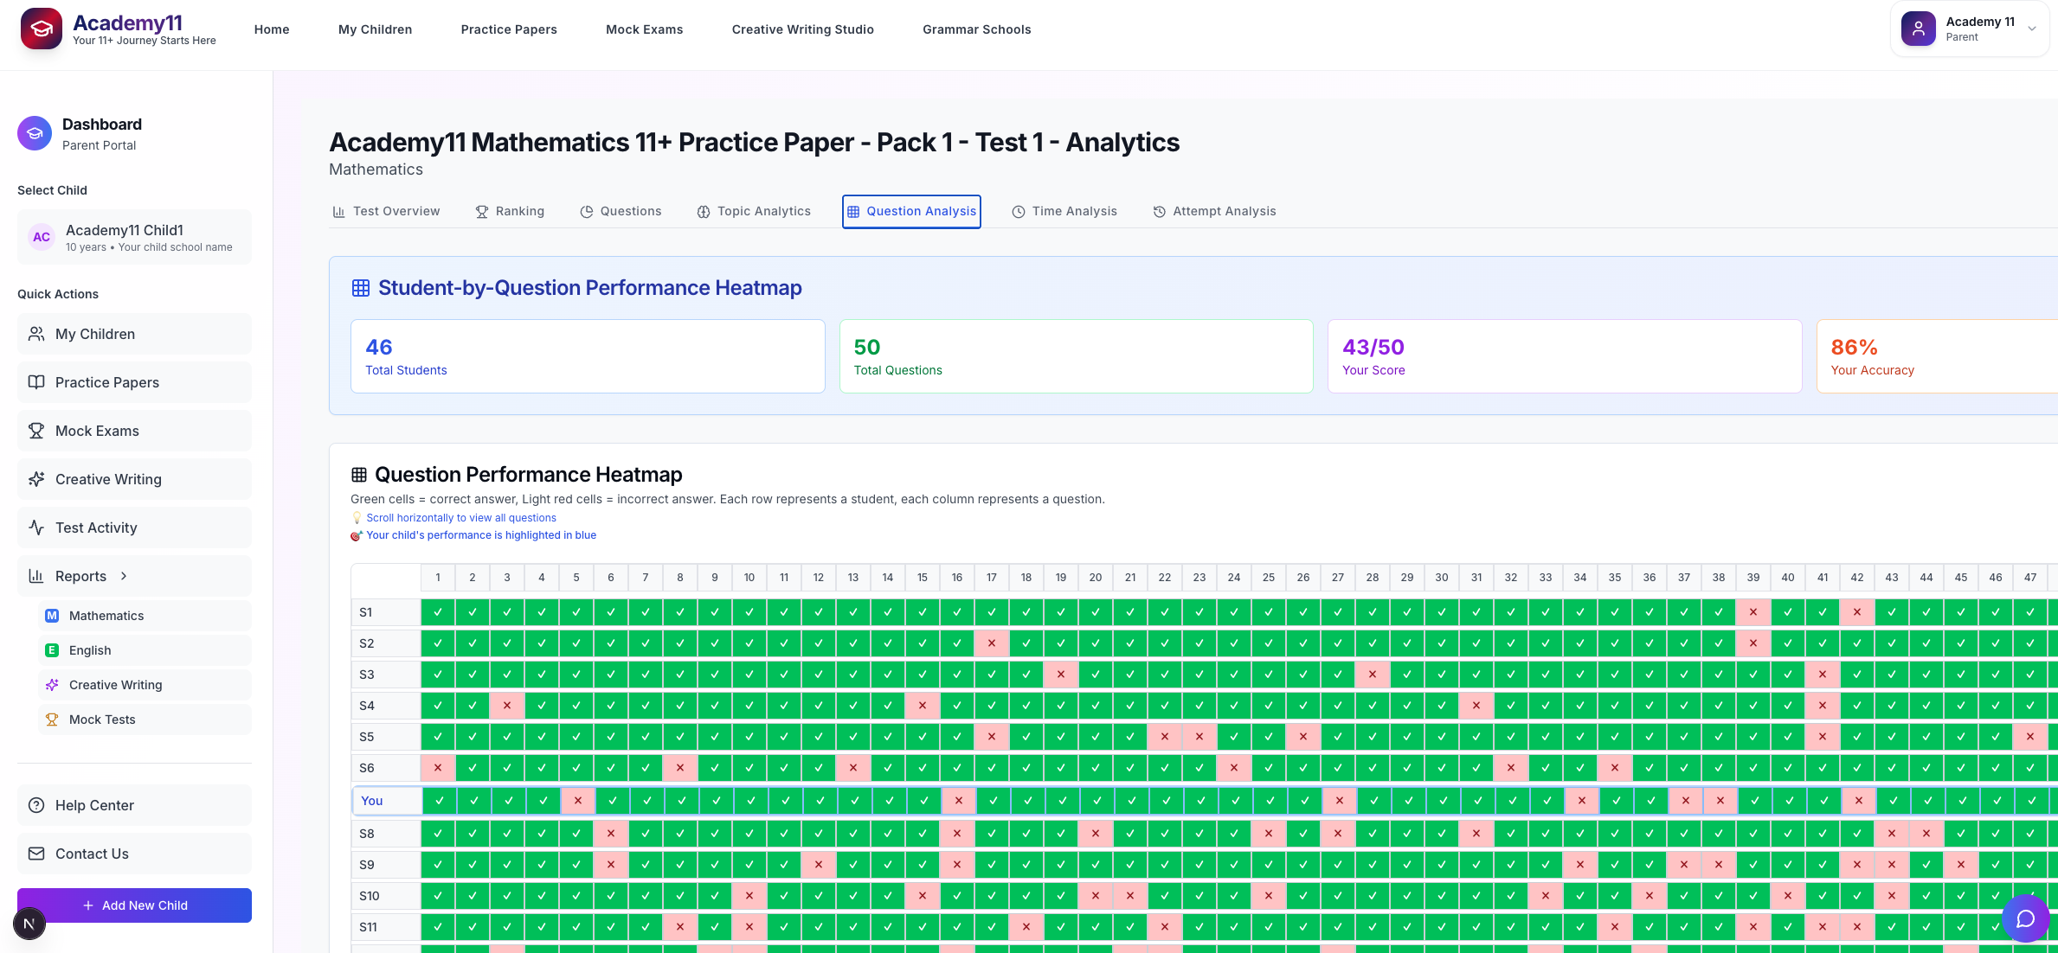Click the Academy11 graduation cap logo
The height and width of the screenshot is (953, 2058).
pyautogui.click(x=41, y=29)
